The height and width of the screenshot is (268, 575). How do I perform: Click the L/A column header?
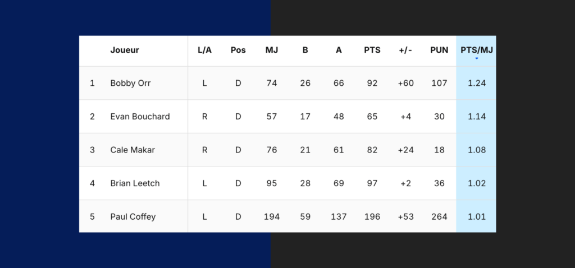[x=204, y=50]
